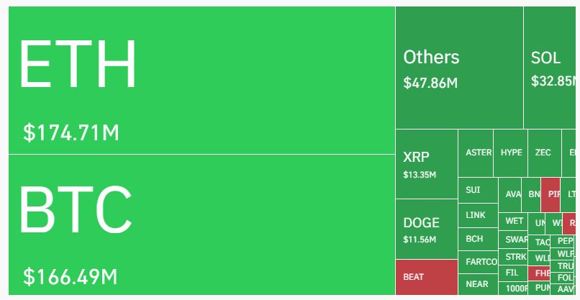Click the SOL tile
Image resolution: width=580 pixels, height=300 pixels.
[x=551, y=68]
